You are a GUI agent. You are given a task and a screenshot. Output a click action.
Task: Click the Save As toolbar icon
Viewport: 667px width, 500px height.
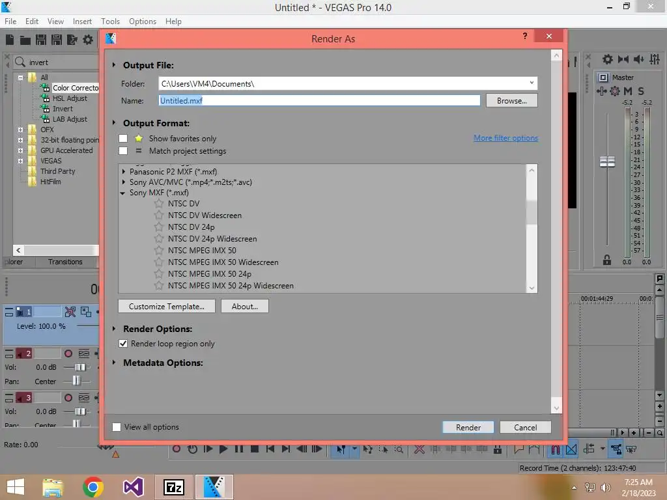click(57, 40)
